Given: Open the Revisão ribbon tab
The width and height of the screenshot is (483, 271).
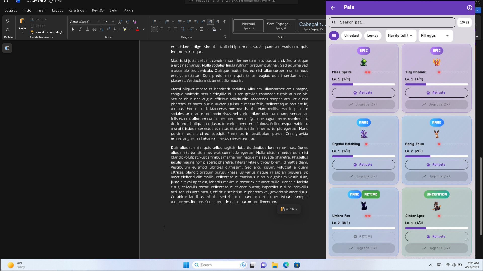Looking at the screenshot, I should click(x=98, y=10).
